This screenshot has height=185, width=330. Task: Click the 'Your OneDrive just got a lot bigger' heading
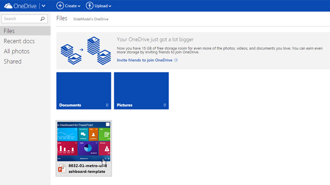(x=155, y=39)
